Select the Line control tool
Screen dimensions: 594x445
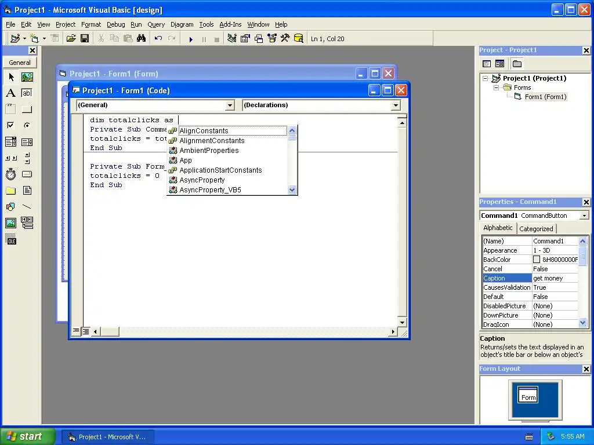click(27, 207)
